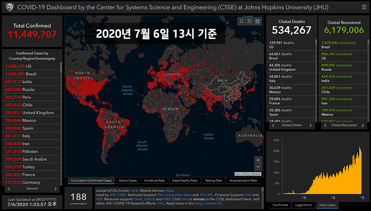Image resolution: width=371 pixels, height=211 pixels.
Task: Select Turkey in confirmed cases list
Action: tap(31, 167)
